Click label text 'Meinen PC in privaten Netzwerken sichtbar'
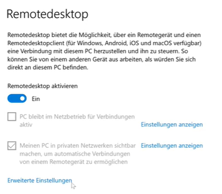This screenshot has width=222, height=194. point(78,146)
